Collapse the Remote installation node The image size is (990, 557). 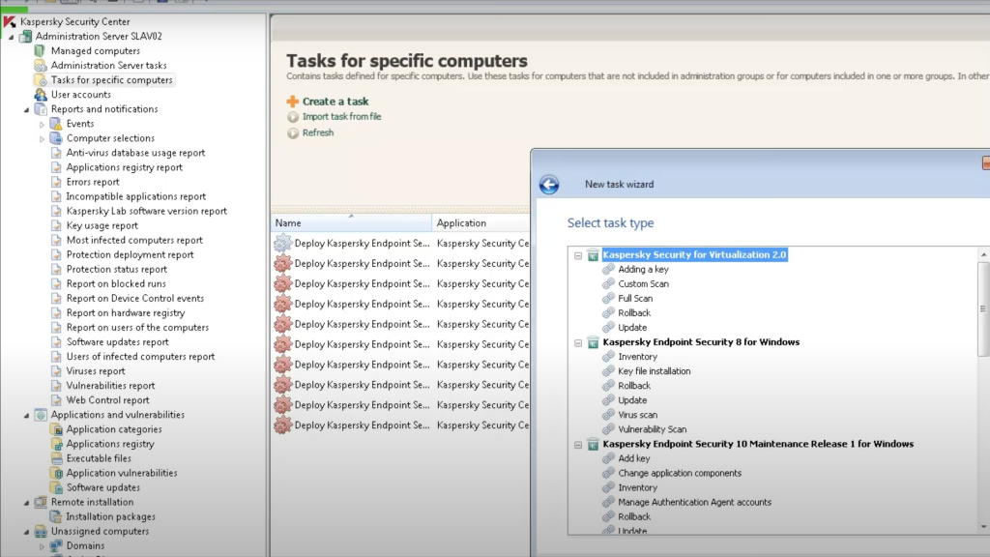point(26,502)
